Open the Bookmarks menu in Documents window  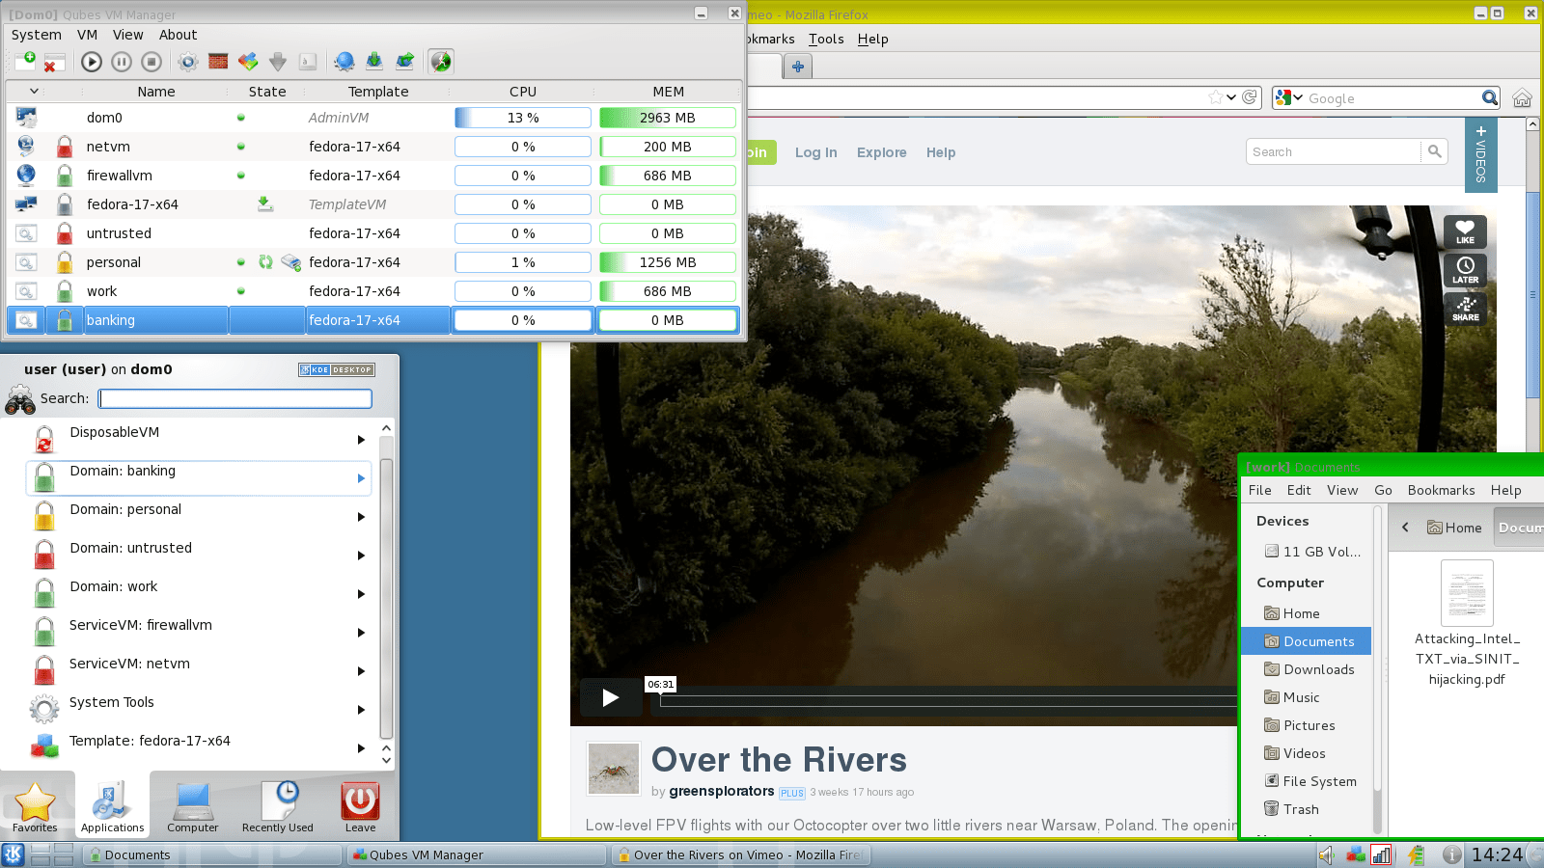click(1441, 490)
